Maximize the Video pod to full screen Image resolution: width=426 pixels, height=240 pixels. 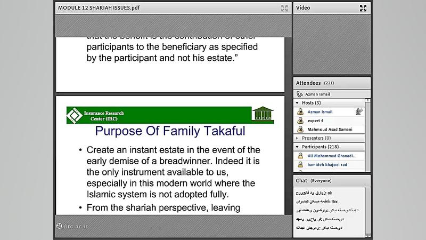(363, 8)
